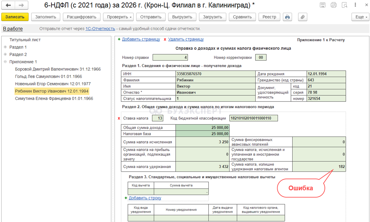The height and width of the screenshot is (222, 370).
Task: Expand the Раздел 2 tree node
Action: pyautogui.click(x=5, y=54)
